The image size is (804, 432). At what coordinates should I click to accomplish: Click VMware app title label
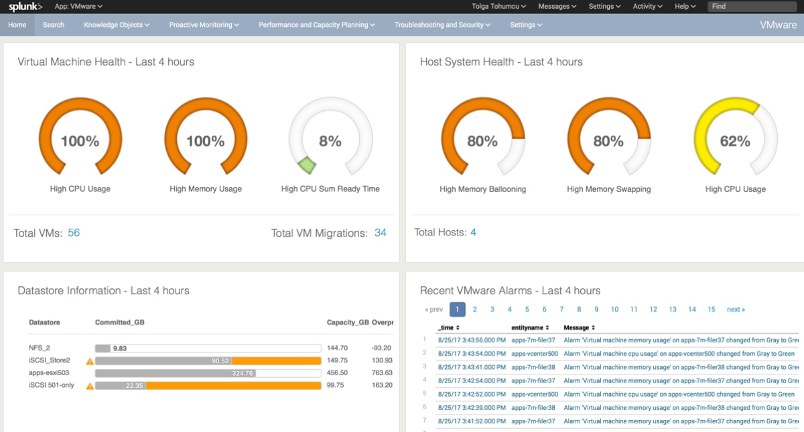click(778, 25)
